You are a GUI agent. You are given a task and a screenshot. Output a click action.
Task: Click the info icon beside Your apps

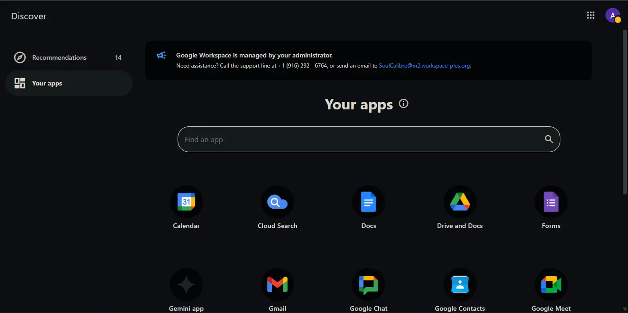coord(403,103)
